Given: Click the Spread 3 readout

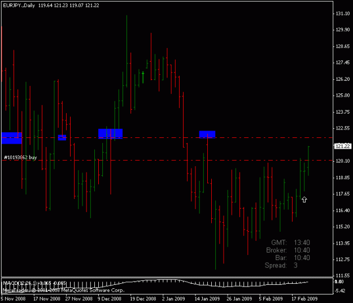Looking at the screenshot, I should (x=281, y=265).
